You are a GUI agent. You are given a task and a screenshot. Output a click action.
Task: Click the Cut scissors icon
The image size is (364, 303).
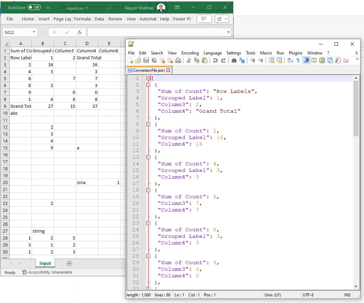pyautogui.click(x=189, y=61)
